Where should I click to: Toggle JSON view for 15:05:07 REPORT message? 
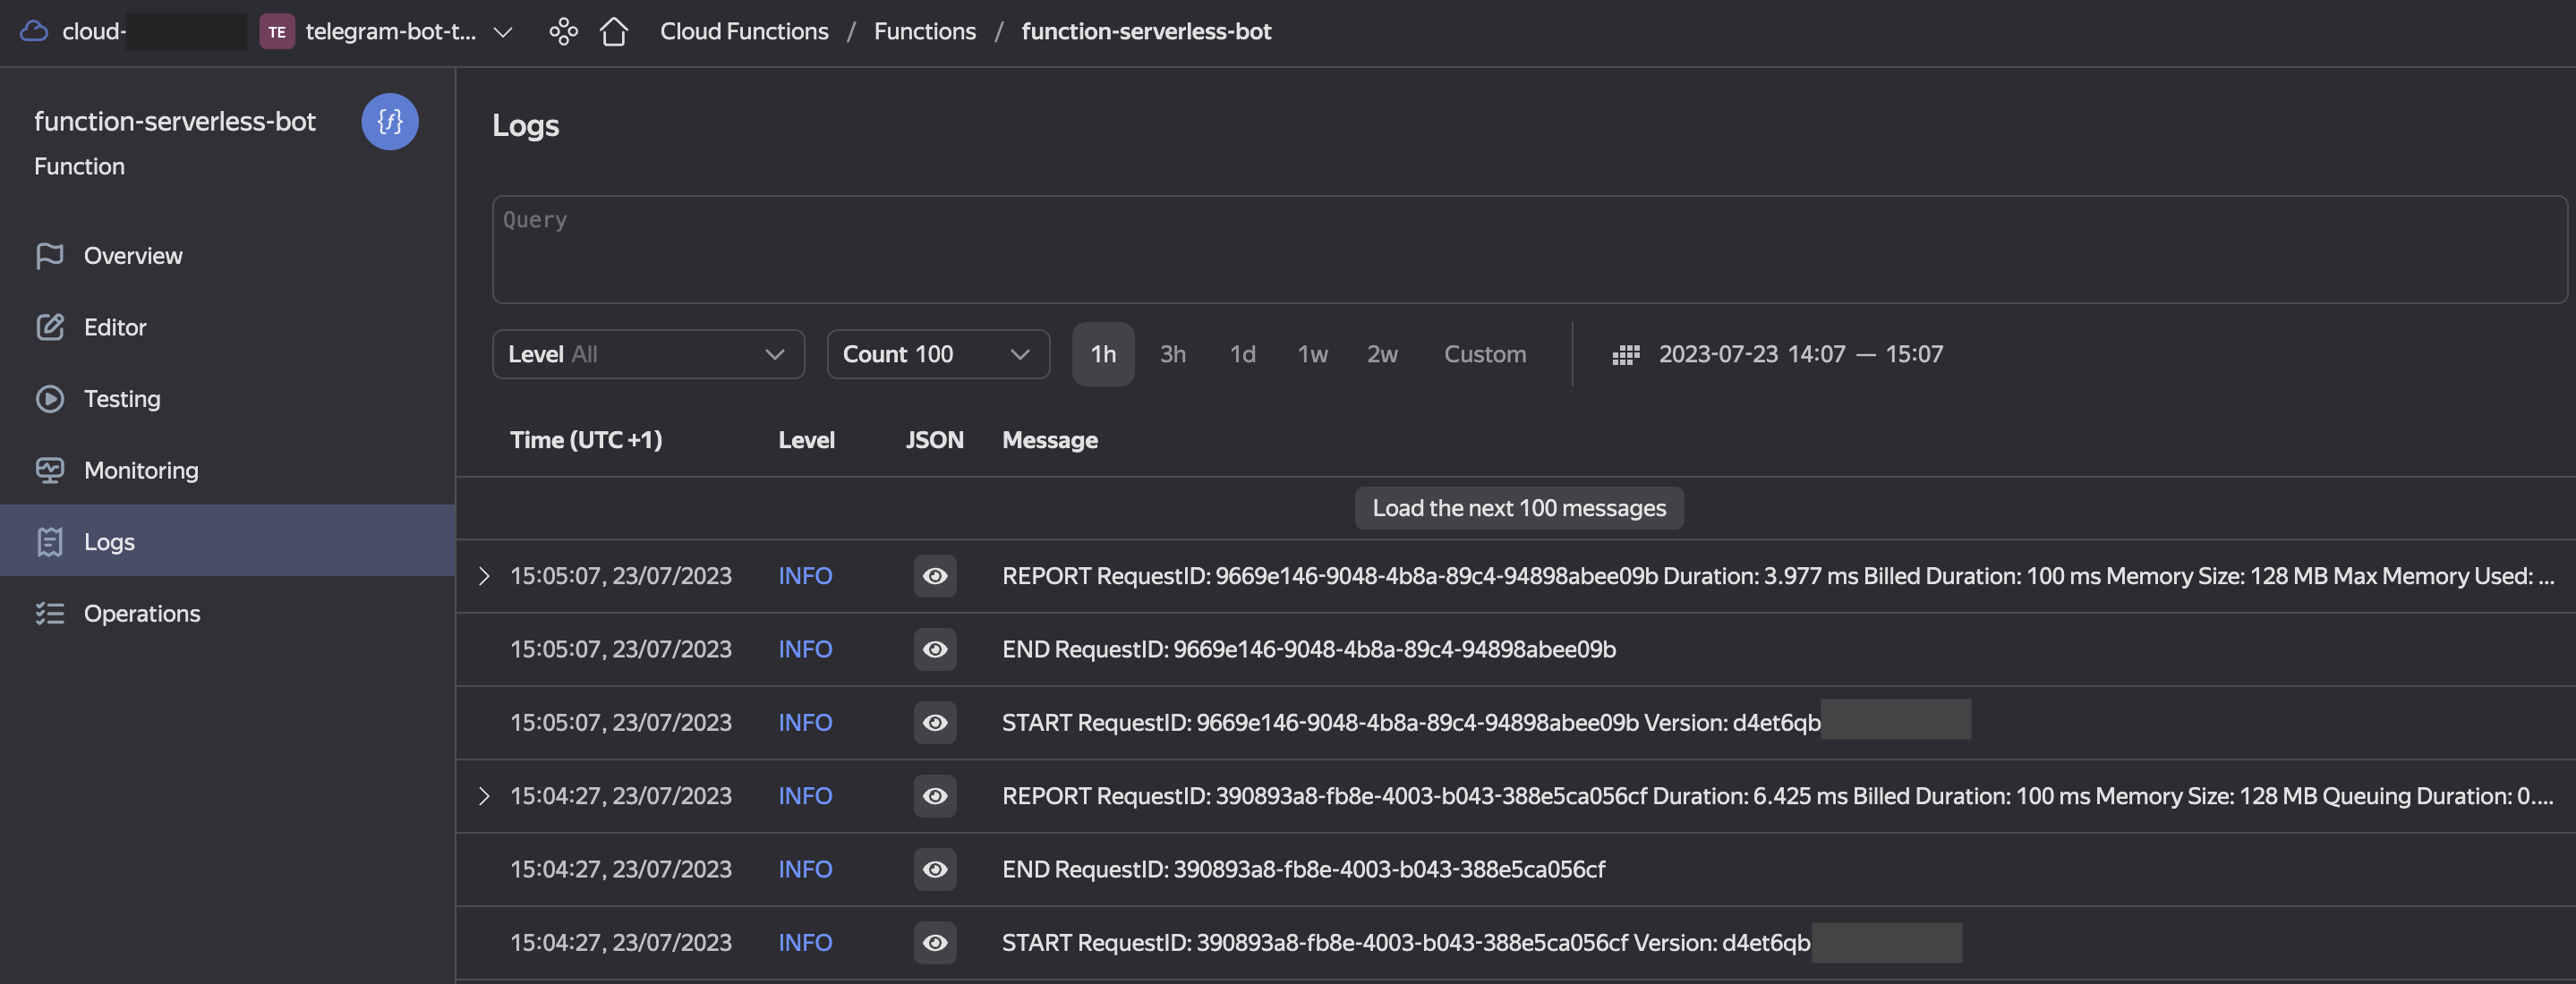pyautogui.click(x=934, y=576)
